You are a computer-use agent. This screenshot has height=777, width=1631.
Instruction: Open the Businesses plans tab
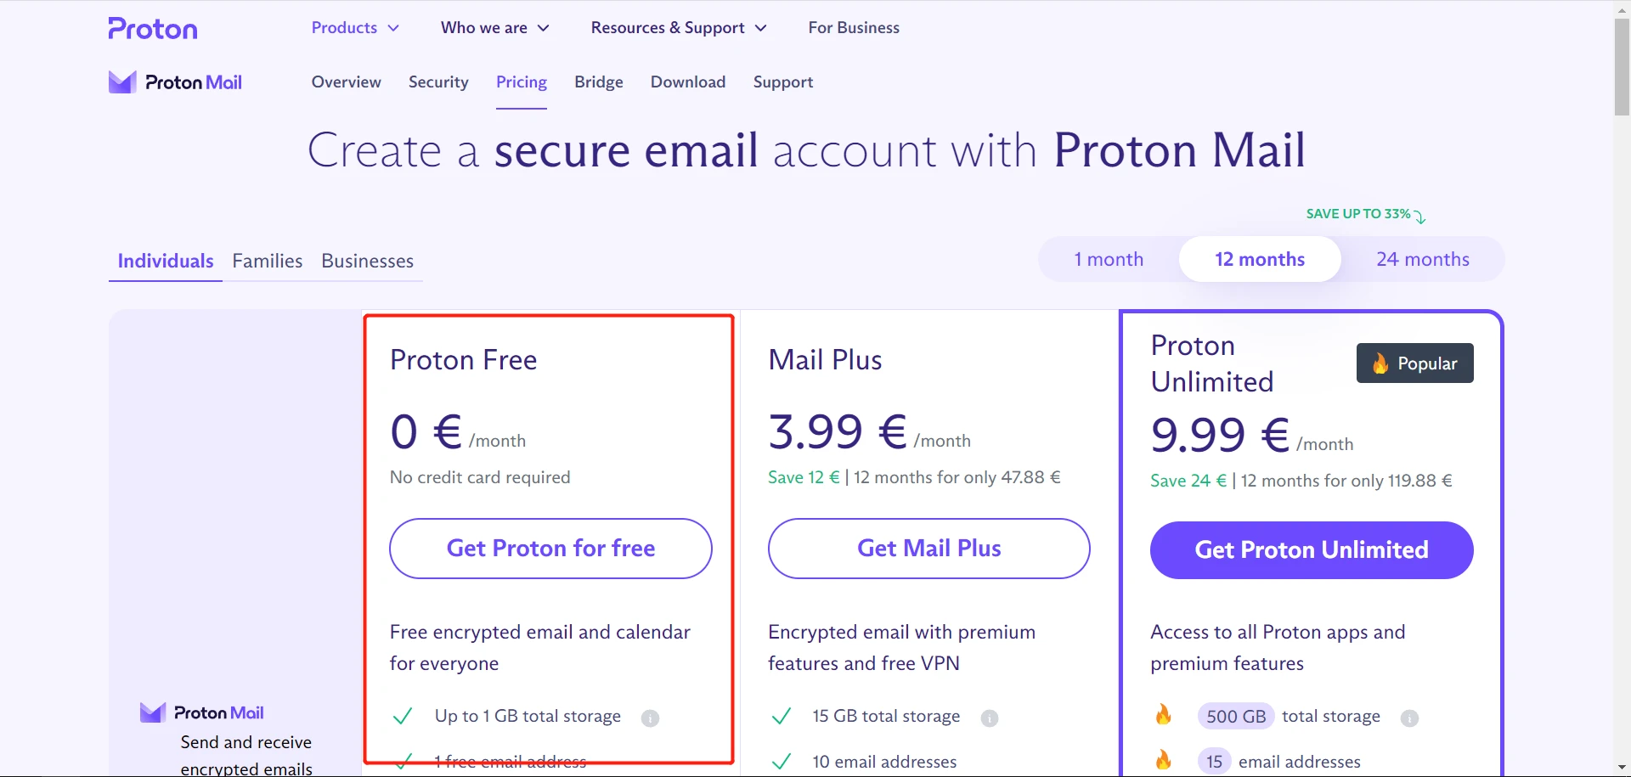coord(367,261)
